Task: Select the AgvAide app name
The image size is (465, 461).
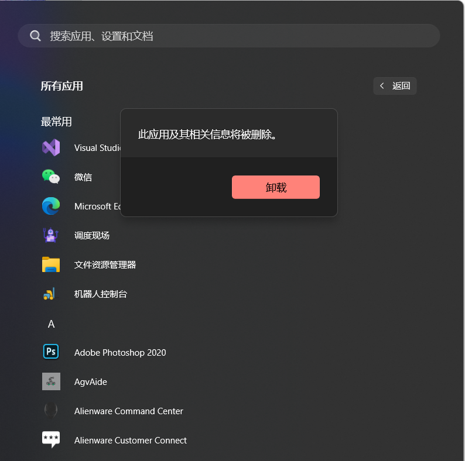Action: 90,382
